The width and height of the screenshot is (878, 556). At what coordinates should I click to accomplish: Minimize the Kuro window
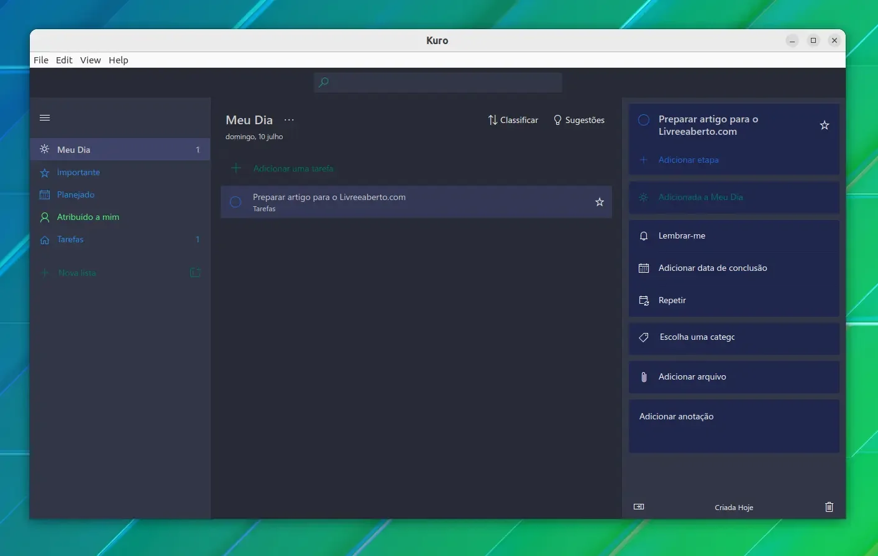click(x=792, y=40)
